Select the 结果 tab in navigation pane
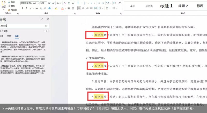Image resolution: width=207 pixels, height=113 pixels. [17, 36]
